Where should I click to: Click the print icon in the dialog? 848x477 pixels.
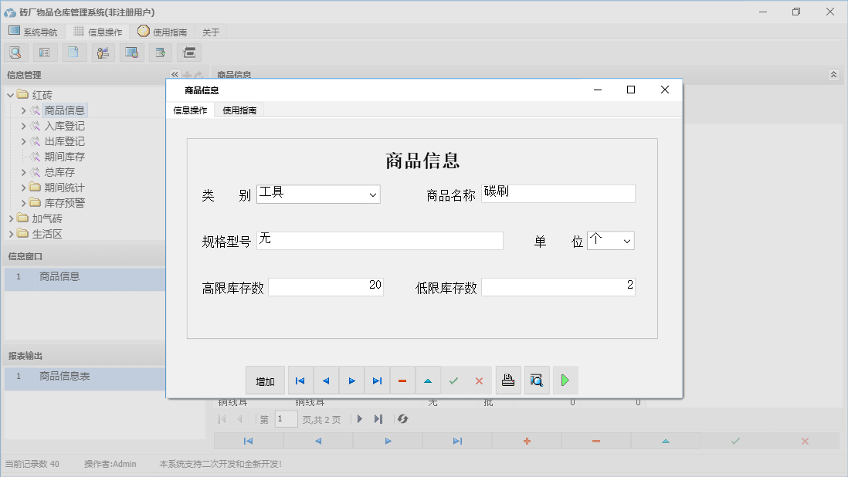click(508, 380)
